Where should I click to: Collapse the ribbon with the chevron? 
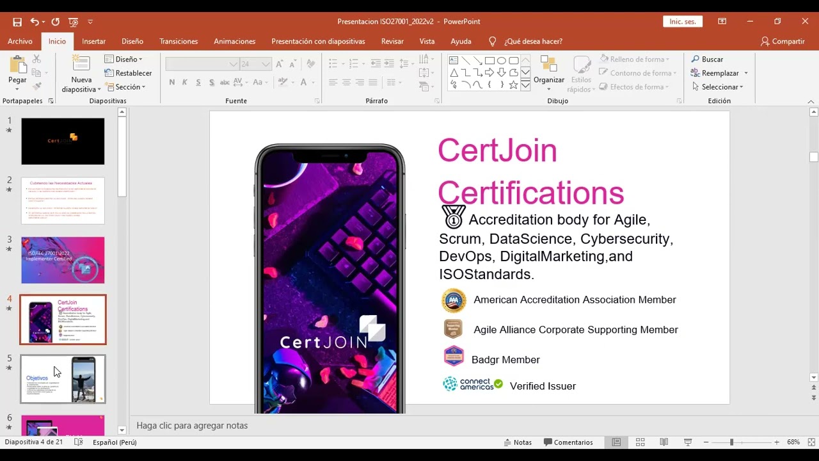811,101
